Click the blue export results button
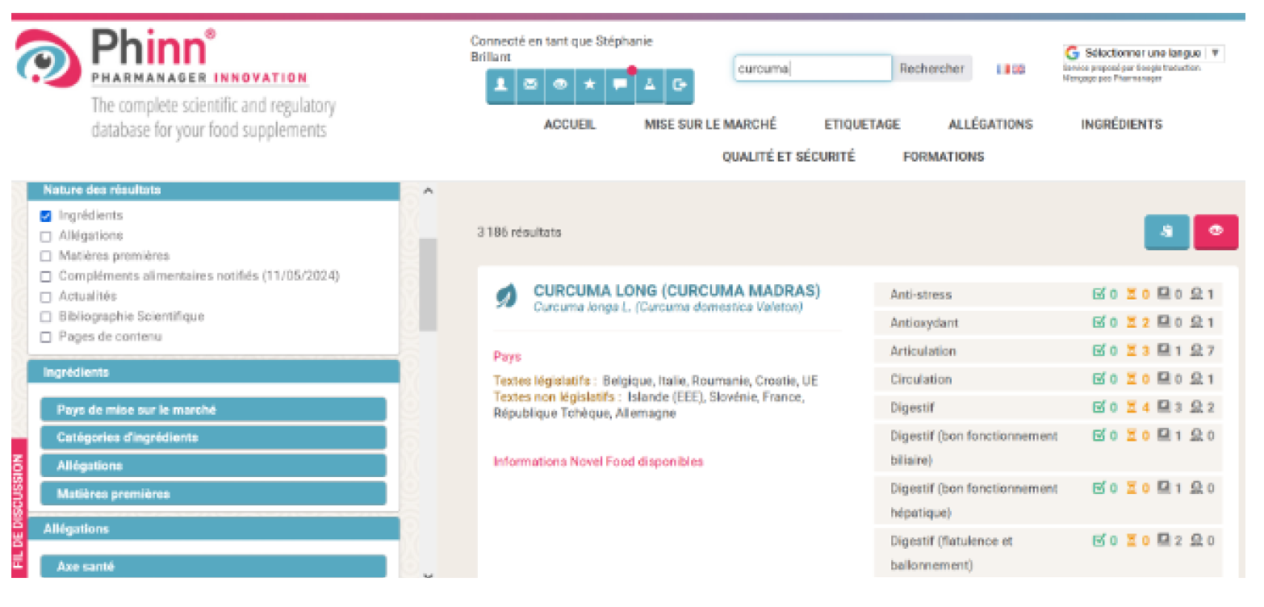This screenshot has height=607, width=1264. [1166, 232]
